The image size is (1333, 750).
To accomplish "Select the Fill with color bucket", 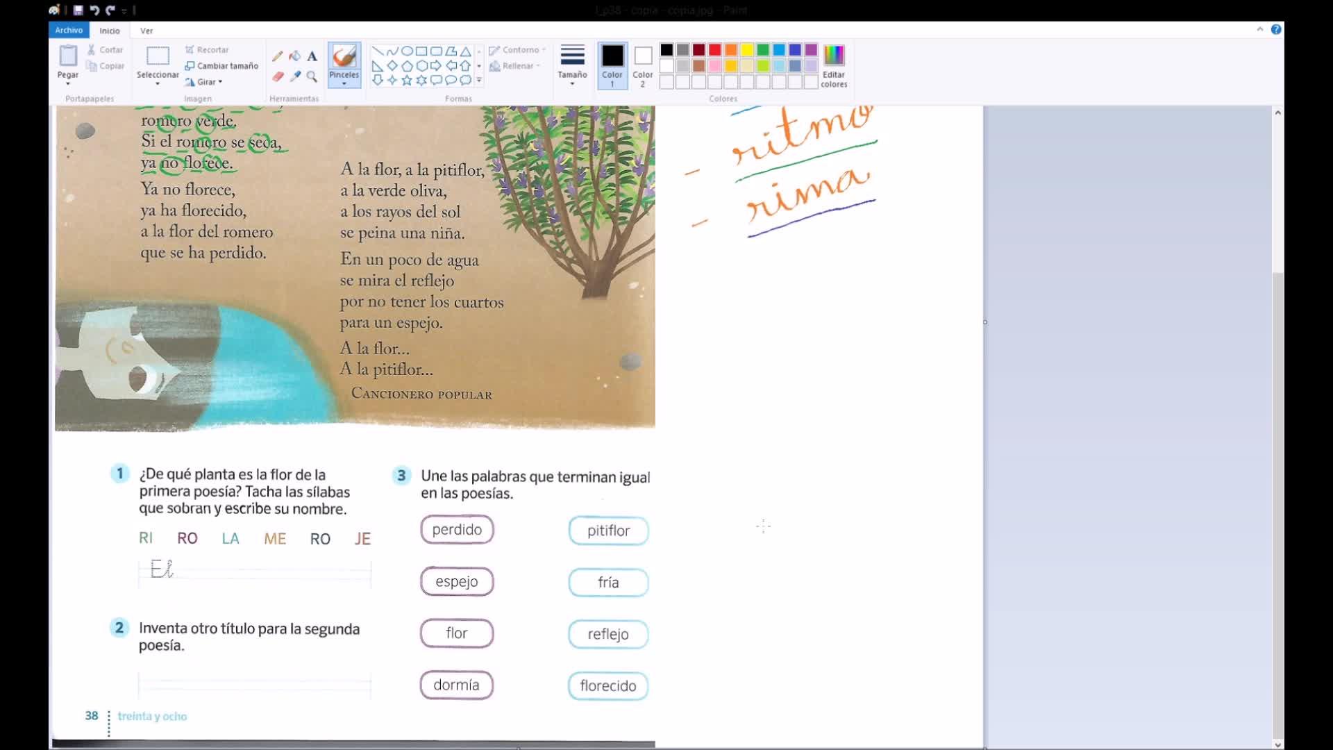I will (x=295, y=56).
